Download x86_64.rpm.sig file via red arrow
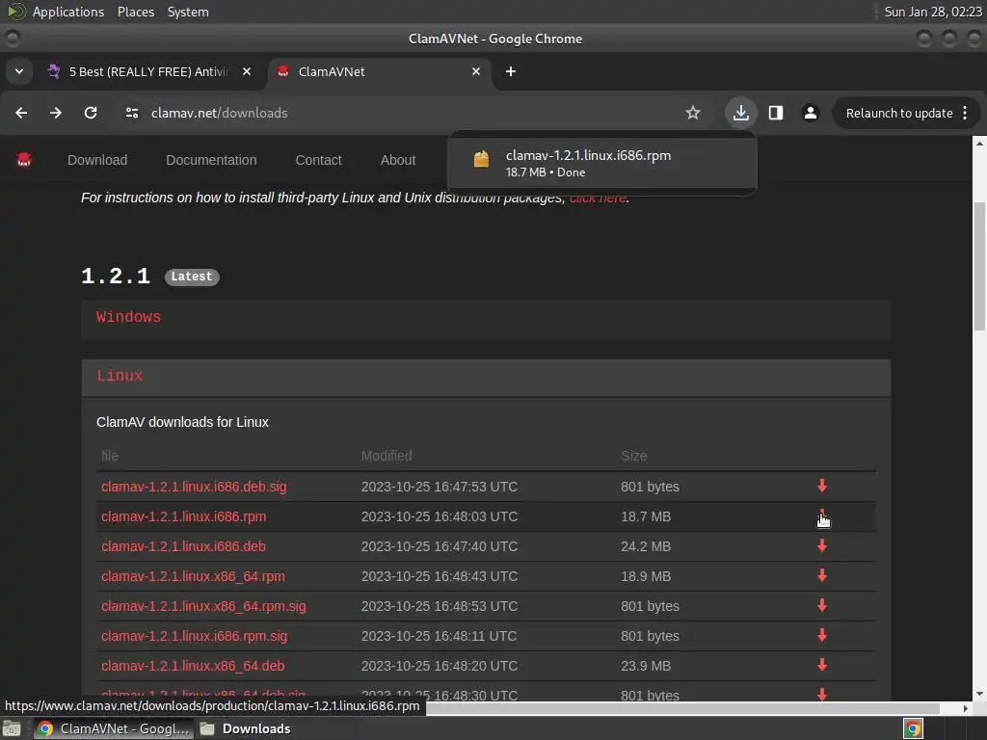The height and width of the screenshot is (740, 987). (x=822, y=605)
